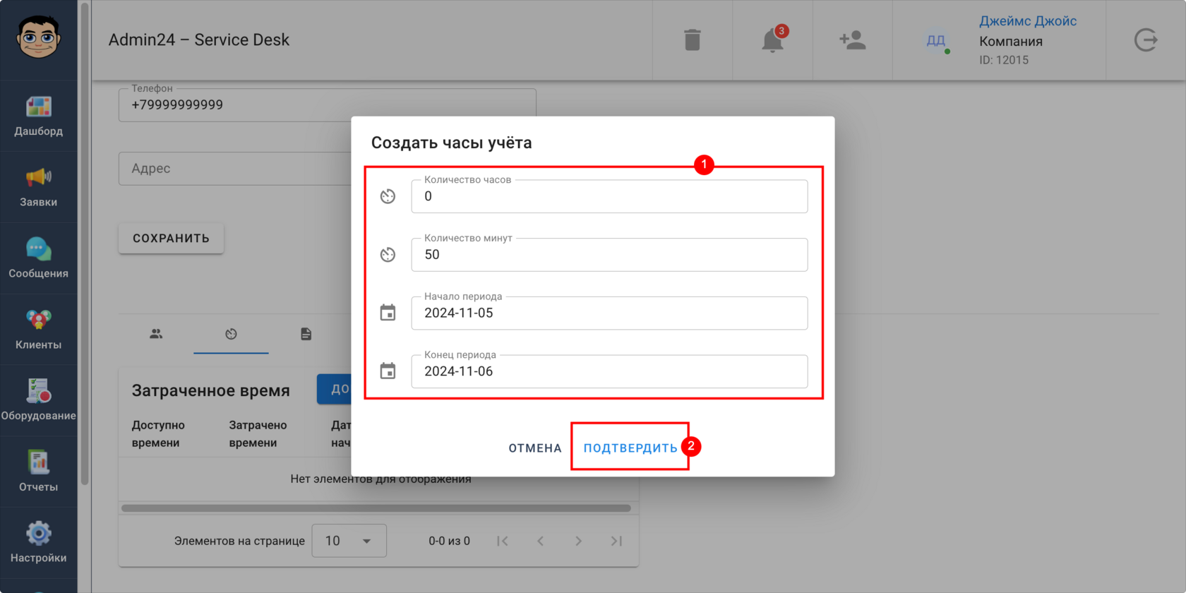Screen dimensions: 1186x593
Task: Click the logout icon at top right
Action: tap(1146, 40)
